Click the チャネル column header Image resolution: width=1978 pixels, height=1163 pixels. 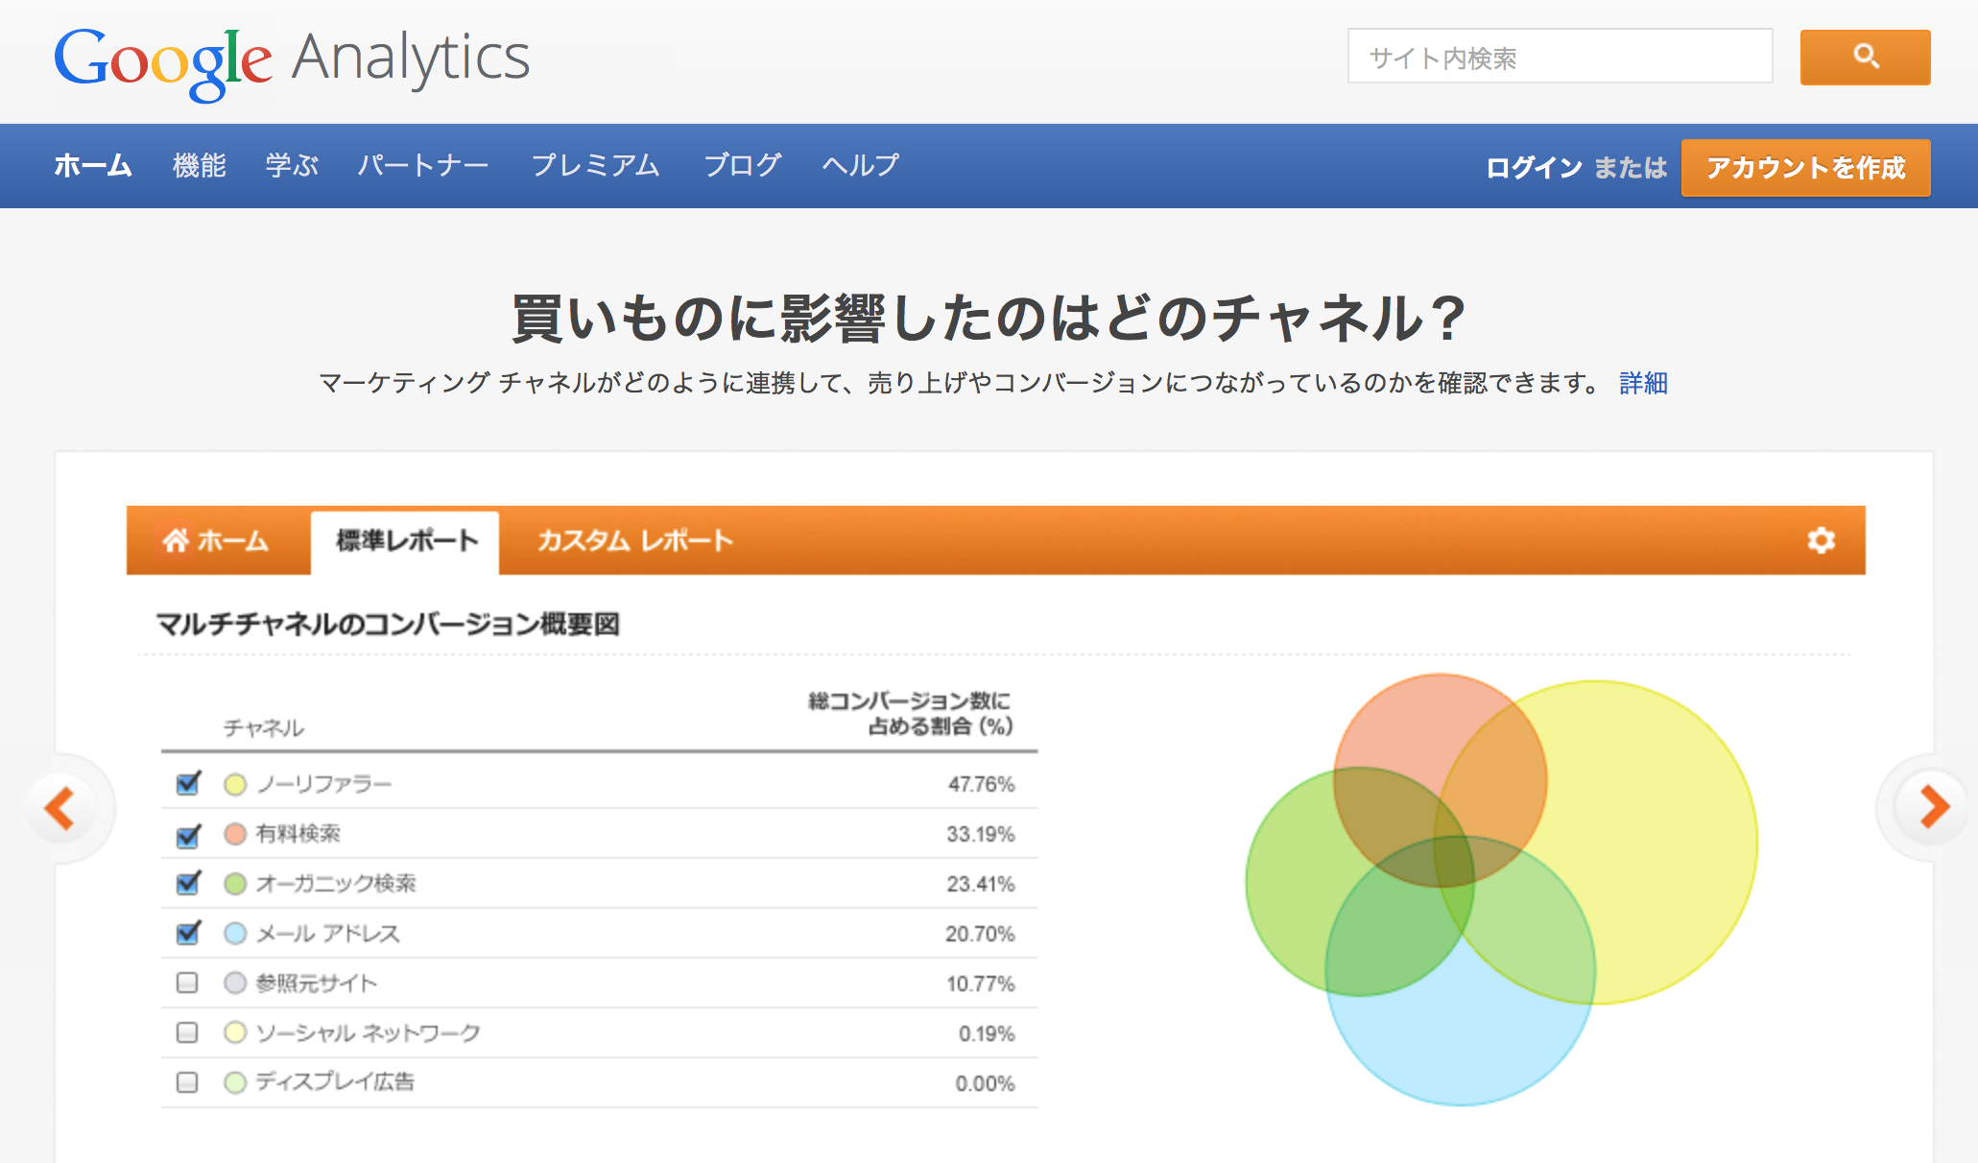click(x=264, y=728)
